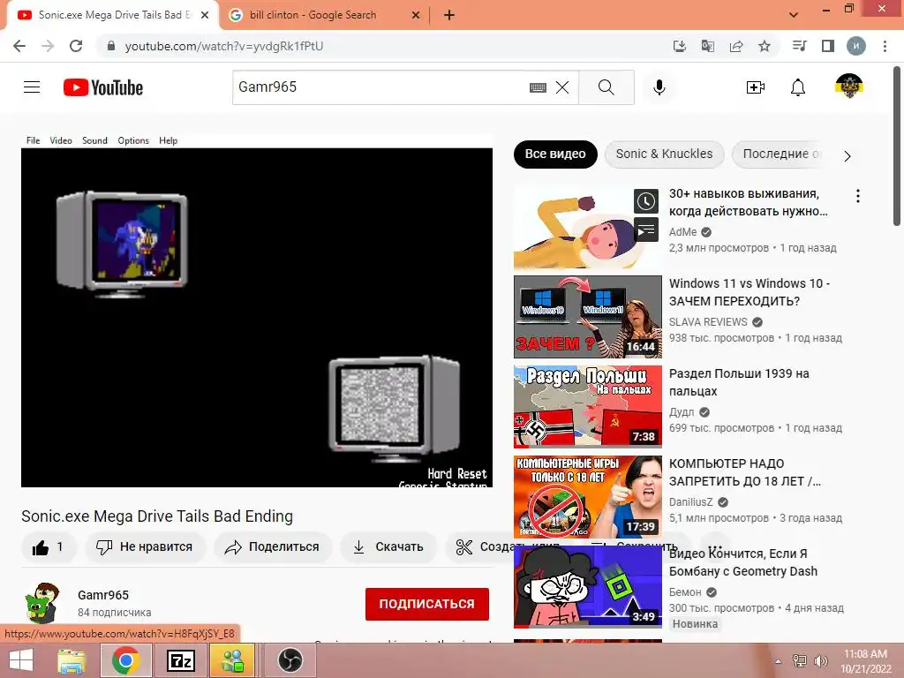Start voice search with microphone

[x=659, y=87]
